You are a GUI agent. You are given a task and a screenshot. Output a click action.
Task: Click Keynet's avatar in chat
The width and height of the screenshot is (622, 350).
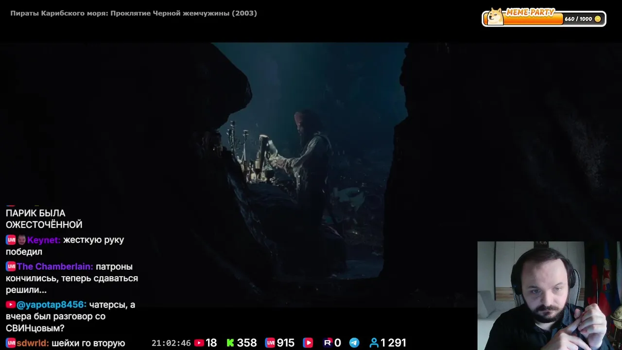click(22, 240)
